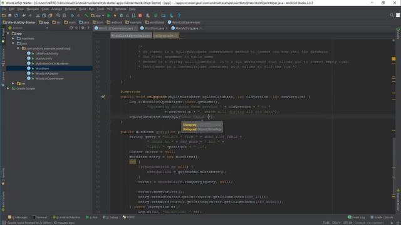The width and height of the screenshot is (401, 225).
Task: Open the Android Monitor tool window
Action: click(66, 217)
